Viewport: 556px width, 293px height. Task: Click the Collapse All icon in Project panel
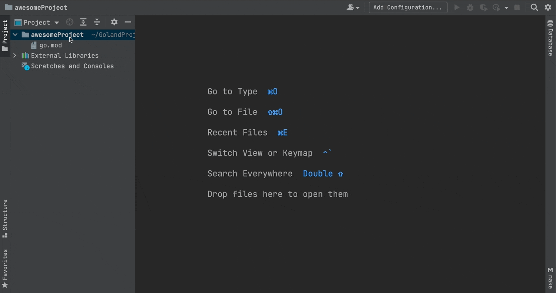click(97, 22)
